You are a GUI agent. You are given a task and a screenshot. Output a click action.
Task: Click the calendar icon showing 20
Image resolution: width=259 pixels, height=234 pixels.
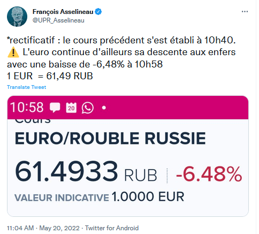point(71,108)
